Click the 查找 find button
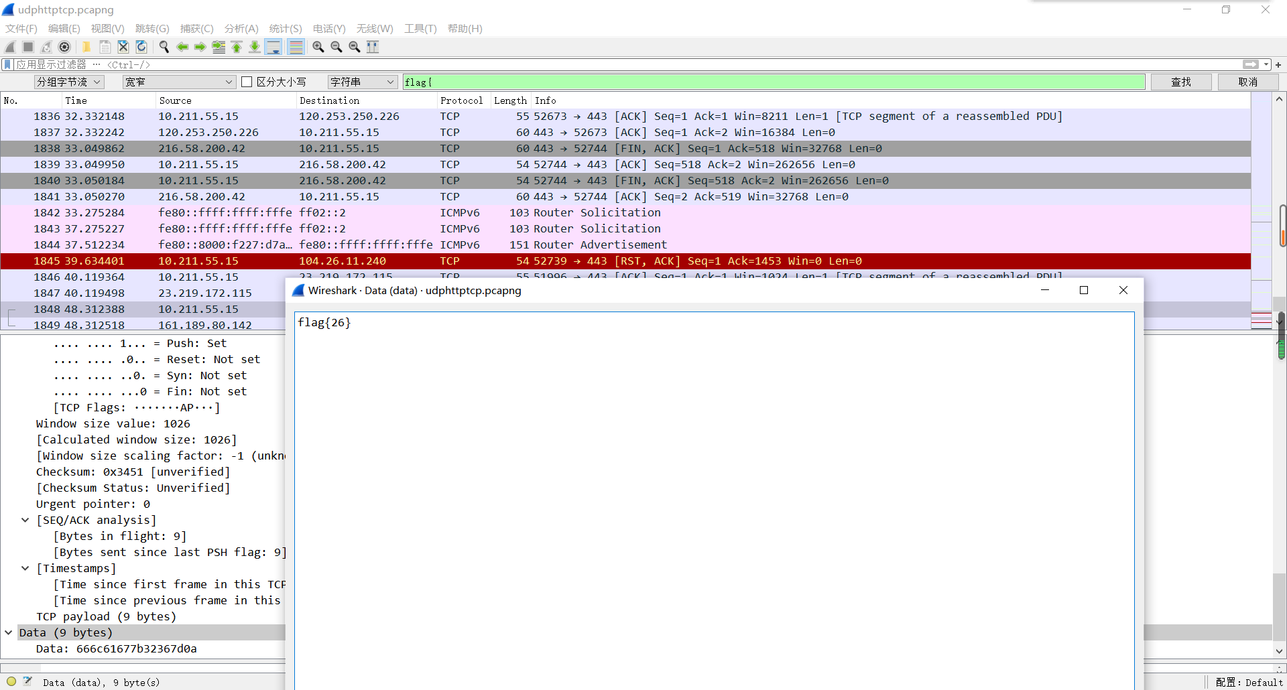 tap(1180, 82)
